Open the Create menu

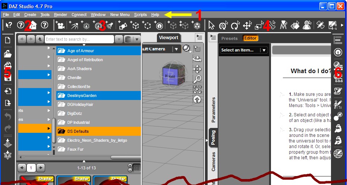(30, 15)
